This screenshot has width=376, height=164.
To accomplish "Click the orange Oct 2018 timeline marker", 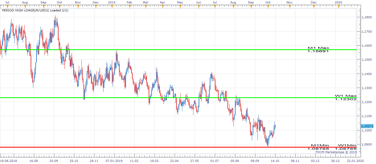I will (59, 6).
